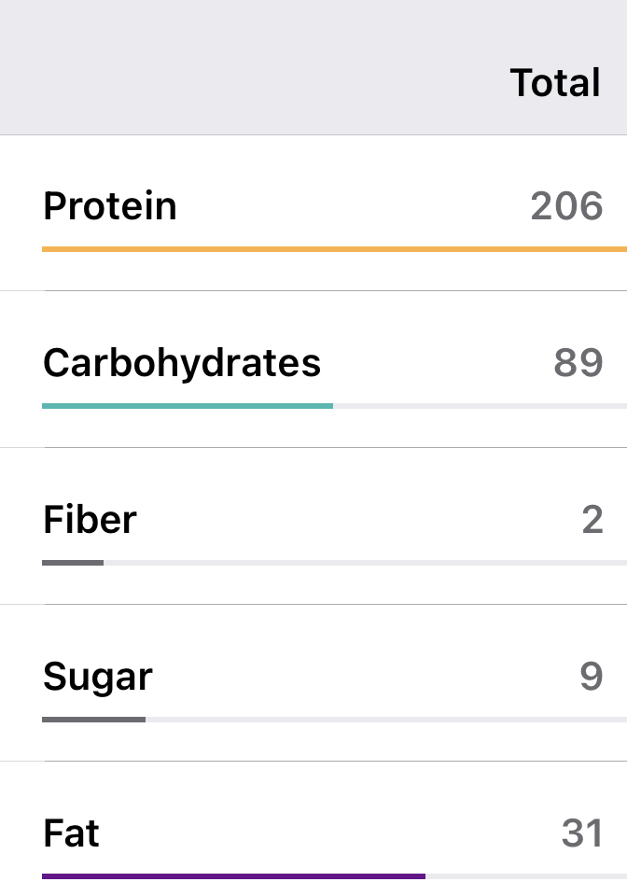Click the teal filled Carbohydrates bar segment

click(x=187, y=406)
